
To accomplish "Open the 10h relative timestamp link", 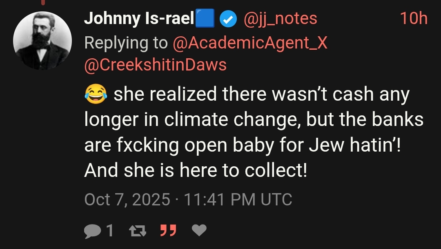I will pos(414,18).
